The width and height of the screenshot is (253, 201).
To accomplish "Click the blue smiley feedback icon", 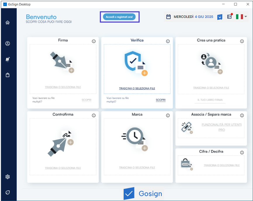I will tap(220, 17).
